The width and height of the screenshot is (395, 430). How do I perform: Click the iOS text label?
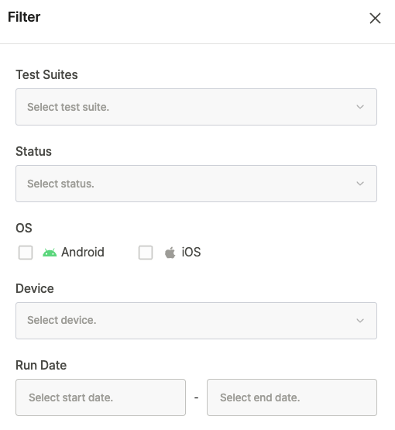click(x=191, y=252)
